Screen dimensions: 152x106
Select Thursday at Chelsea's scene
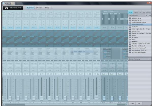tap(140, 46)
